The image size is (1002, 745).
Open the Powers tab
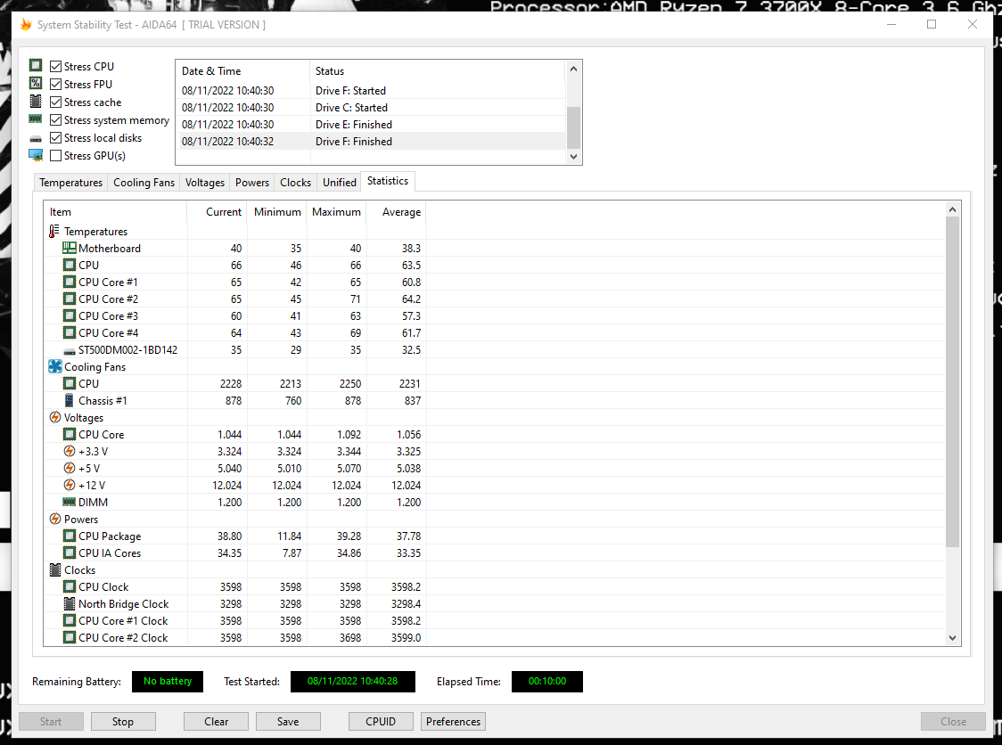click(x=251, y=182)
